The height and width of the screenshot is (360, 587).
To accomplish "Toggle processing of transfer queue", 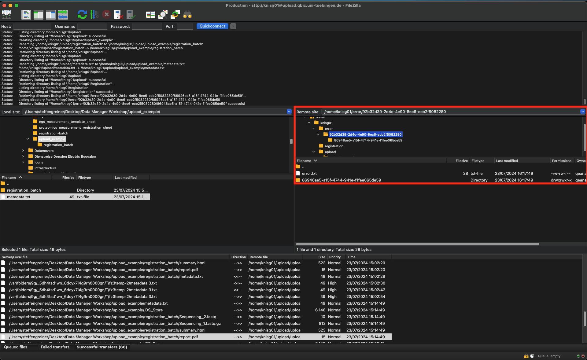I will point(94,14).
